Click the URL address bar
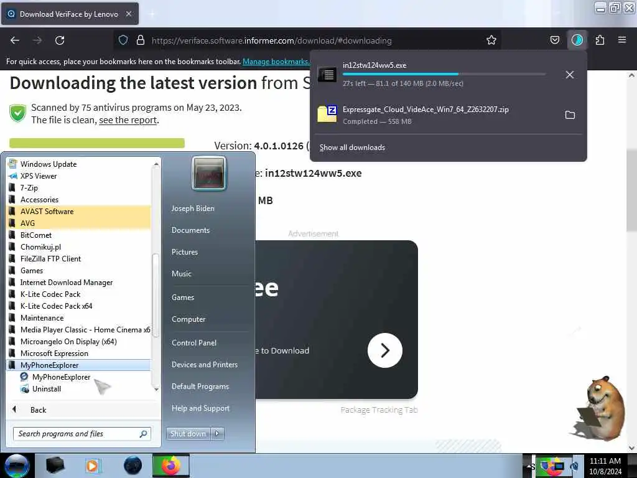The width and height of the screenshot is (637, 478). [x=307, y=40]
